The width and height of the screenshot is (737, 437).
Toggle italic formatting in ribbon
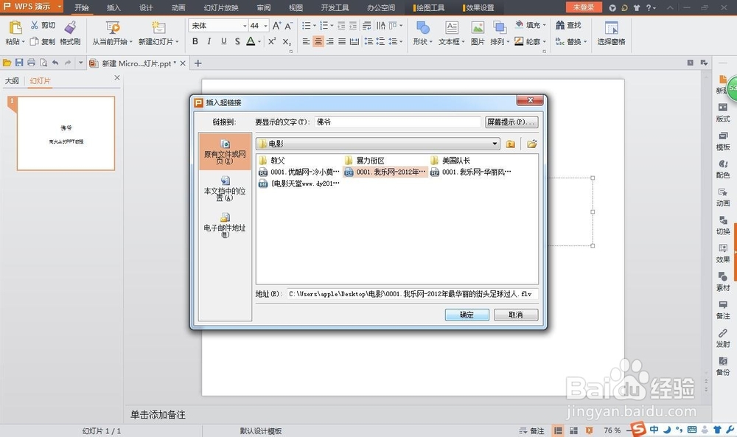pos(209,41)
